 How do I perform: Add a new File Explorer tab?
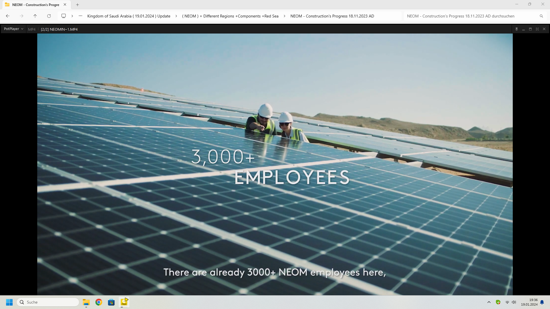pos(77,5)
